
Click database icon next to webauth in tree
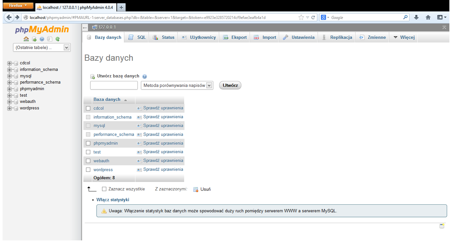click(16, 102)
